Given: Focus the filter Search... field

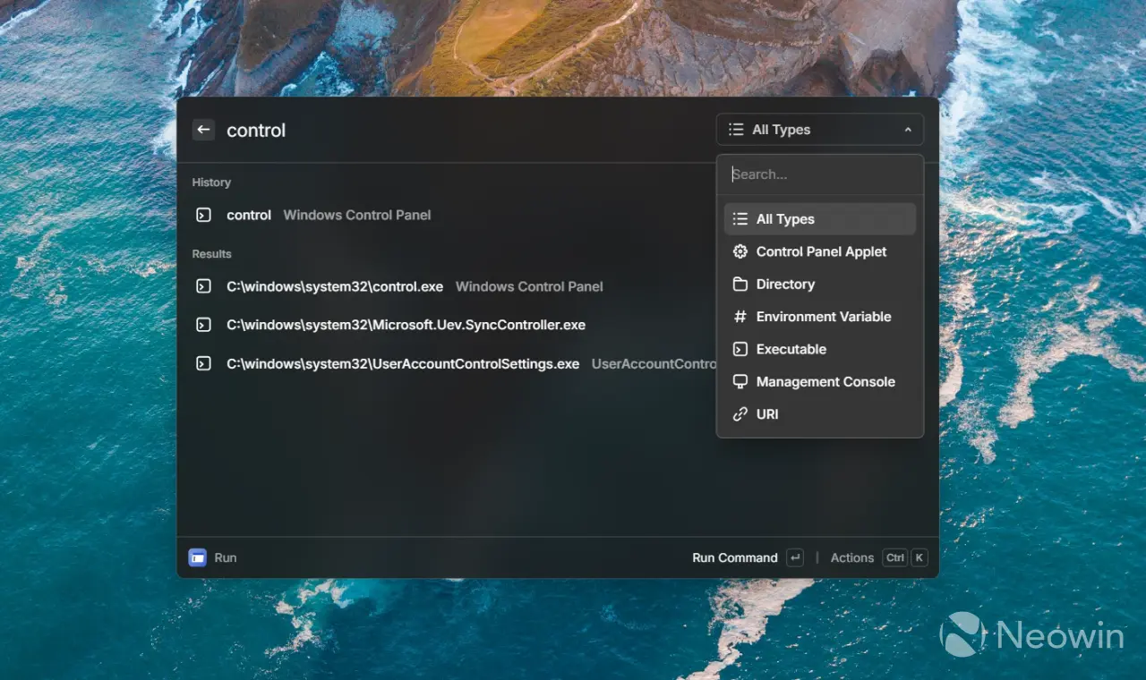Looking at the screenshot, I should tap(819, 174).
